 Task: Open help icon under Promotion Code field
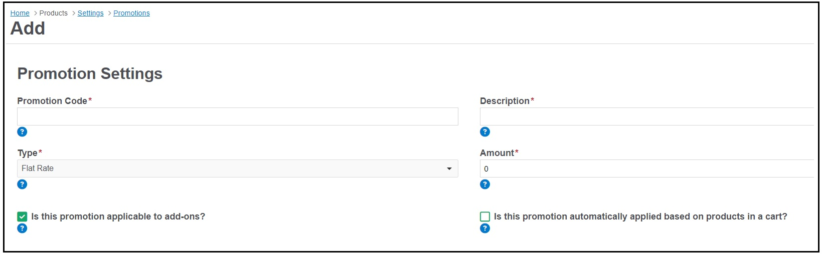click(x=22, y=132)
